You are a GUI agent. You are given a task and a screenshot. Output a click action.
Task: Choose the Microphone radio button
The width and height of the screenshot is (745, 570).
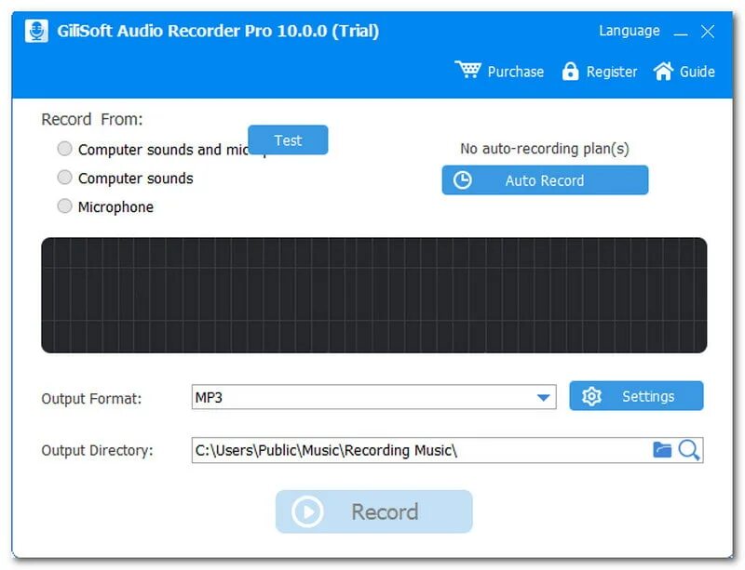(x=64, y=206)
